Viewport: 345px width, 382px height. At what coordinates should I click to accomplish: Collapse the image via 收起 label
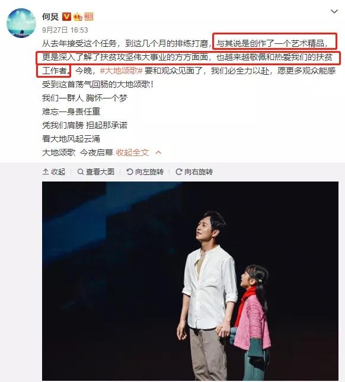pyautogui.click(x=58, y=172)
